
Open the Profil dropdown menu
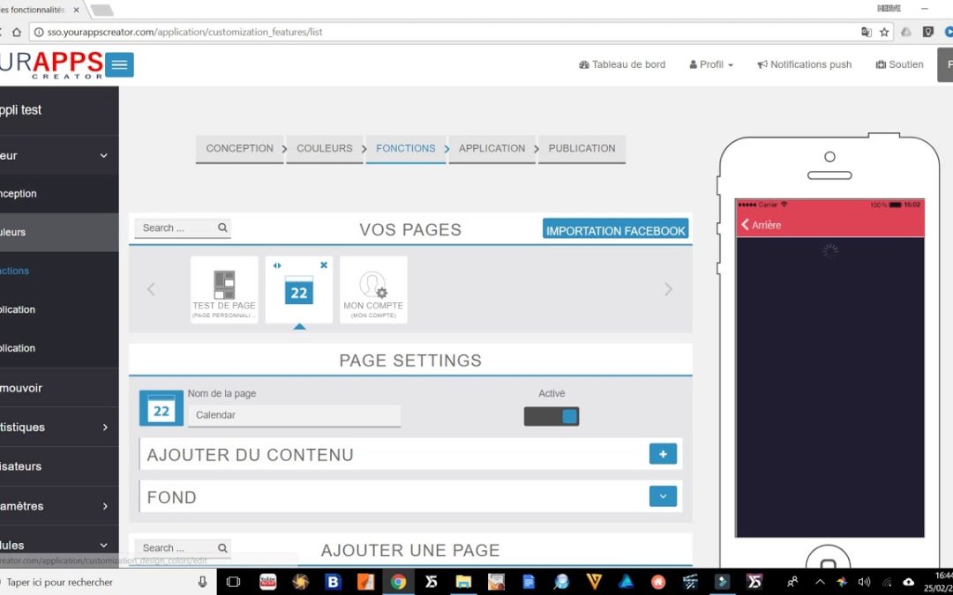point(710,64)
